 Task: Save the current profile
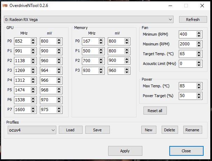click(x=97, y=130)
